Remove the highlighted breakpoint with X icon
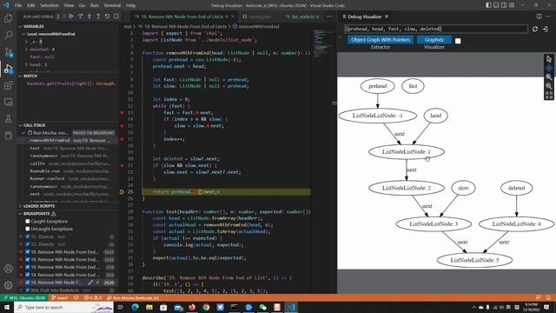The width and height of the screenshot is (556, 313). [97, 283]
